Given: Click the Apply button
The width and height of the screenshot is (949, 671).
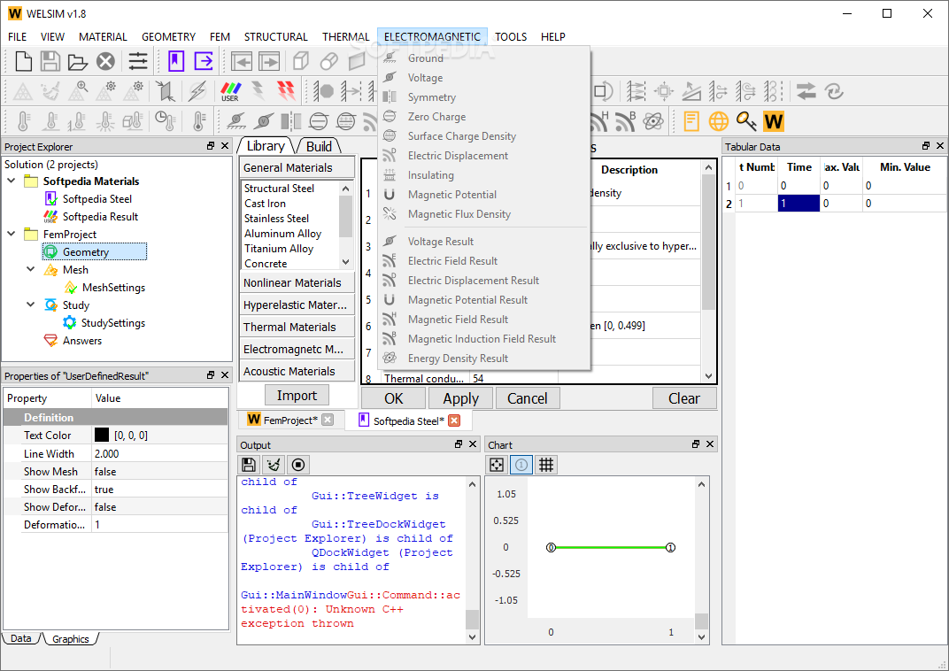Looking at the screenshot, I should [x=460, y=398].
